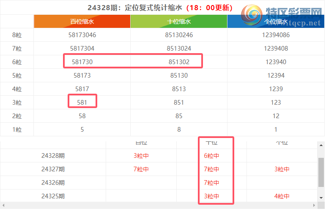Click the vertical scrollbar thumb in results list

click(x=321, y=171)
